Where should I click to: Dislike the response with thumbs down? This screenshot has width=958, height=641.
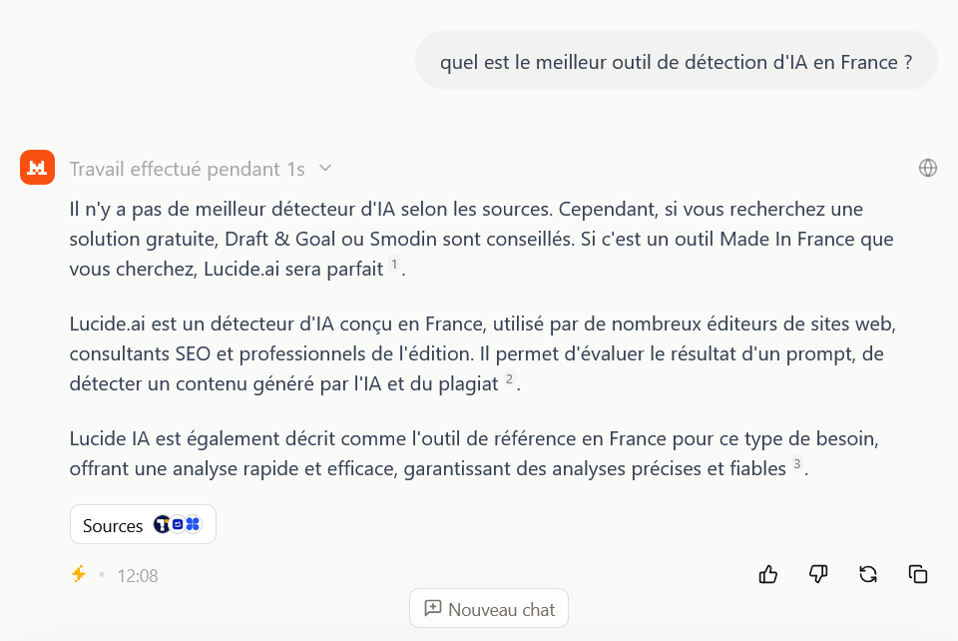point(818,574)
